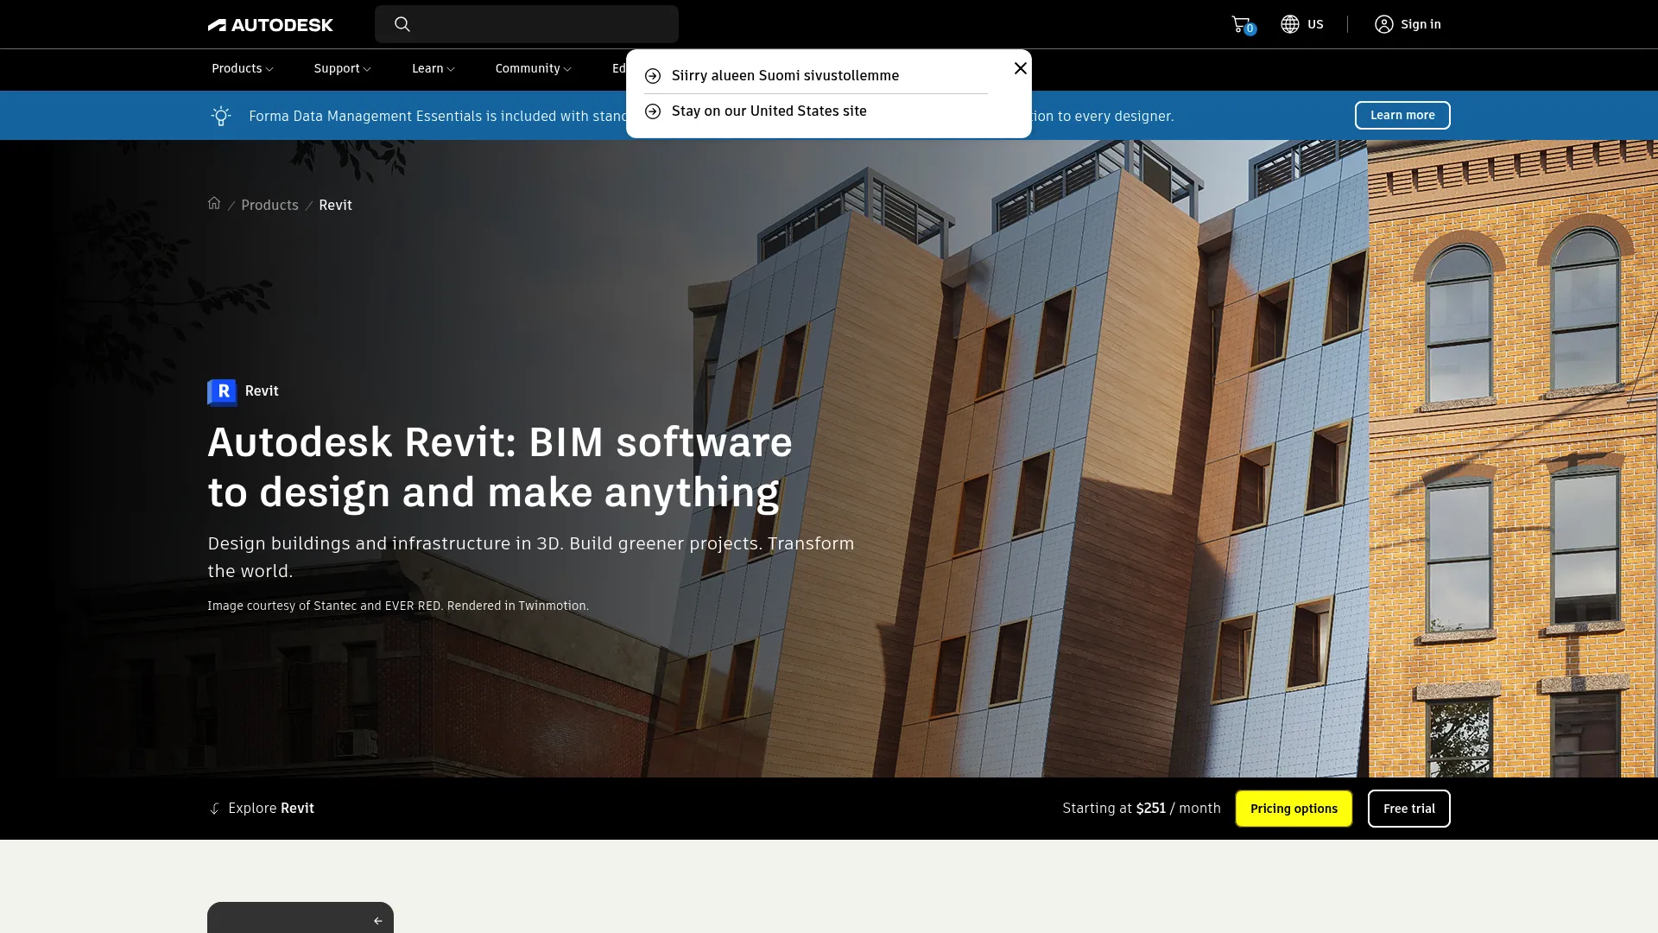Click the Learn more button
The image size is (1658, 933).
(x=1402, y=115)
